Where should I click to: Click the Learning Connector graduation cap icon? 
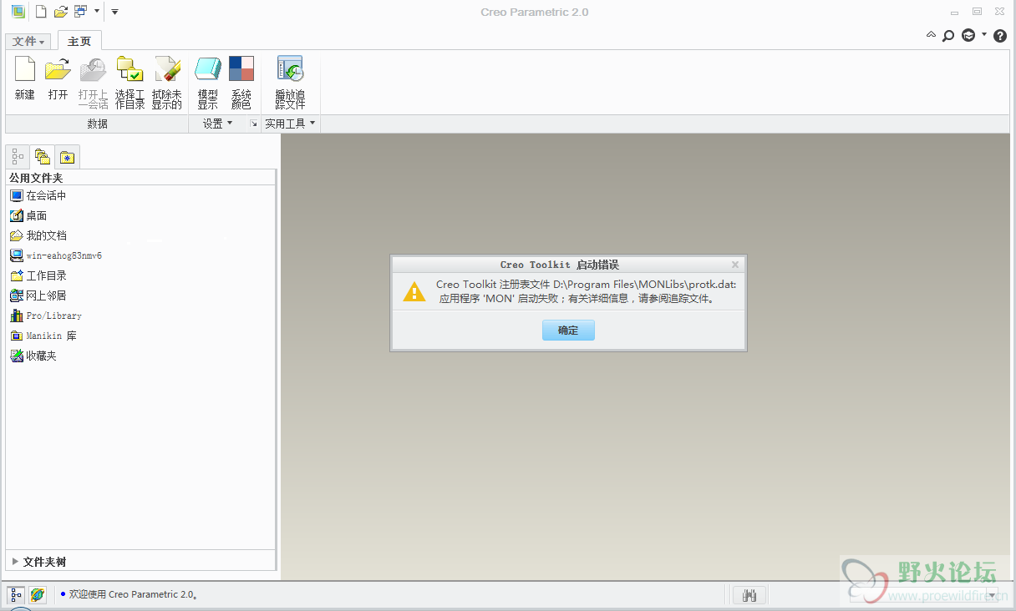click(968, 36)
